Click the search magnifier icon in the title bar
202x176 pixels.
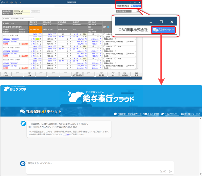click(x=7, y=2)
